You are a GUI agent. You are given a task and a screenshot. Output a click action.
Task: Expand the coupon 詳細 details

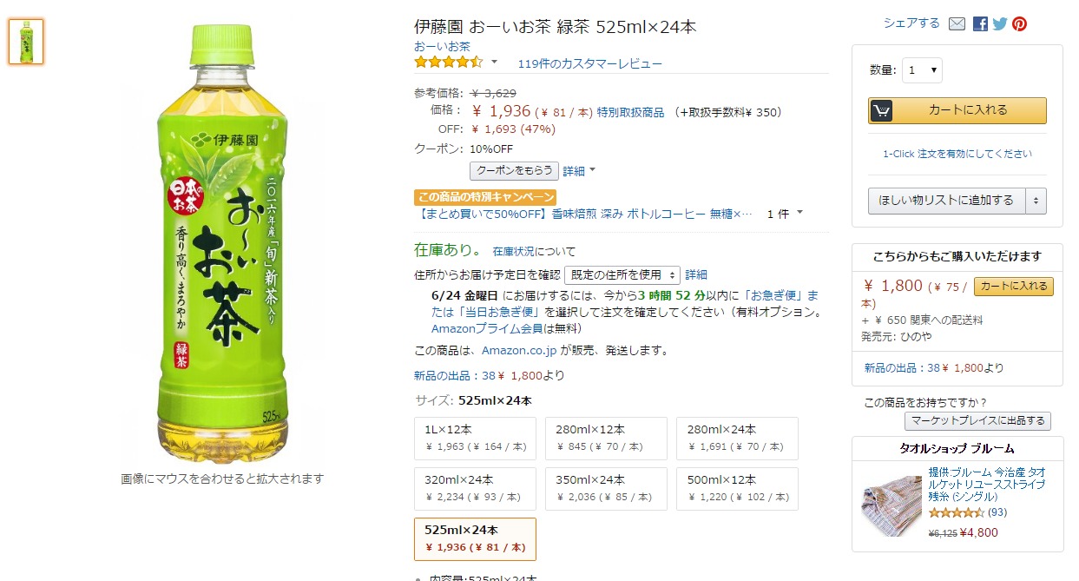point(579,171)
